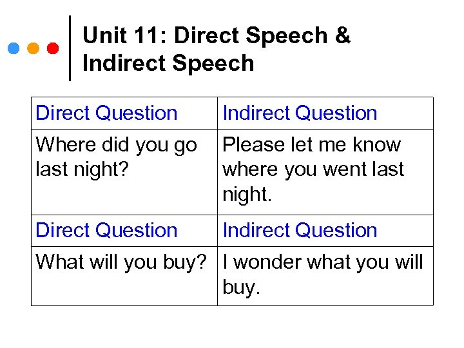This screenshot has width=464, height=348.
Task: Click the orange dot beside the title
Action: click(x=34, y=48)
